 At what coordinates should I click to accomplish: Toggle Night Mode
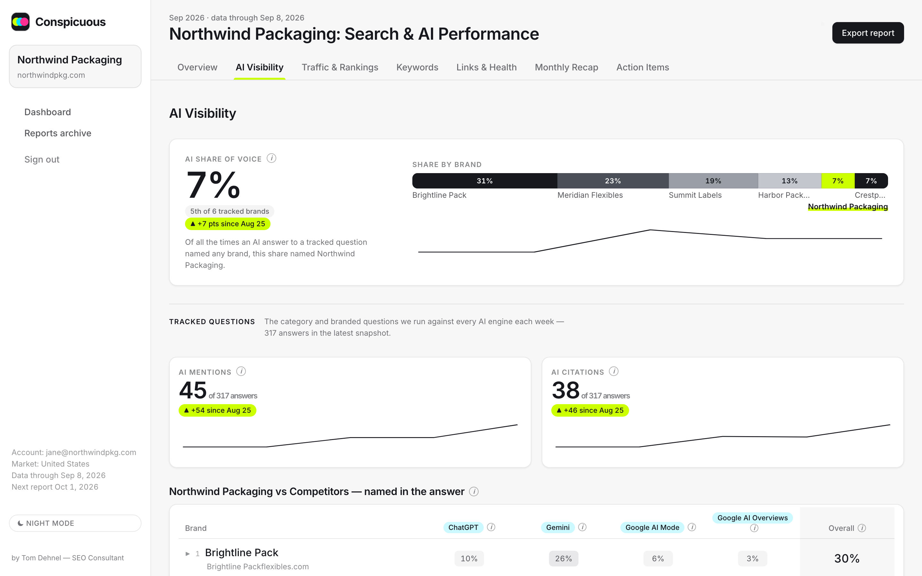(75, 523)
